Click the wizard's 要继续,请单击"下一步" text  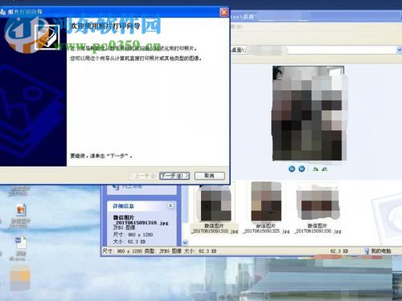coord(101,156)
